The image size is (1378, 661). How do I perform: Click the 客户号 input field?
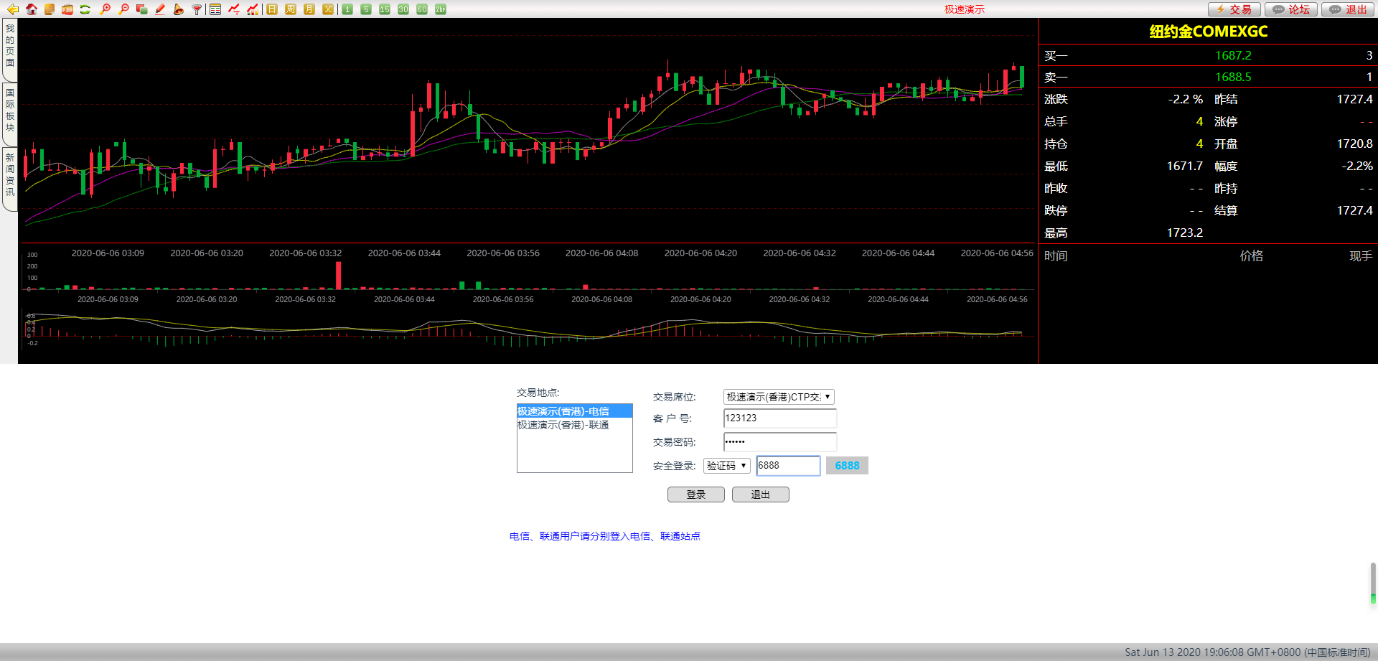[x=779, y=418]
